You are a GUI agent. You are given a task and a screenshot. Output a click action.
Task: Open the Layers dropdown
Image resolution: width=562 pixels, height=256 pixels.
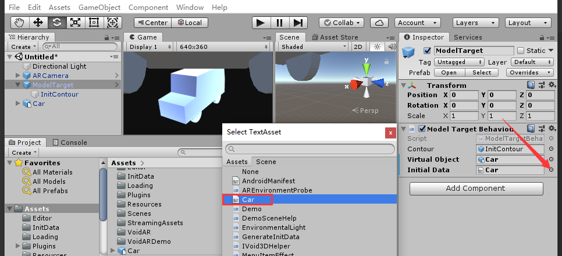pyautogui.click(x=476, y=23)
